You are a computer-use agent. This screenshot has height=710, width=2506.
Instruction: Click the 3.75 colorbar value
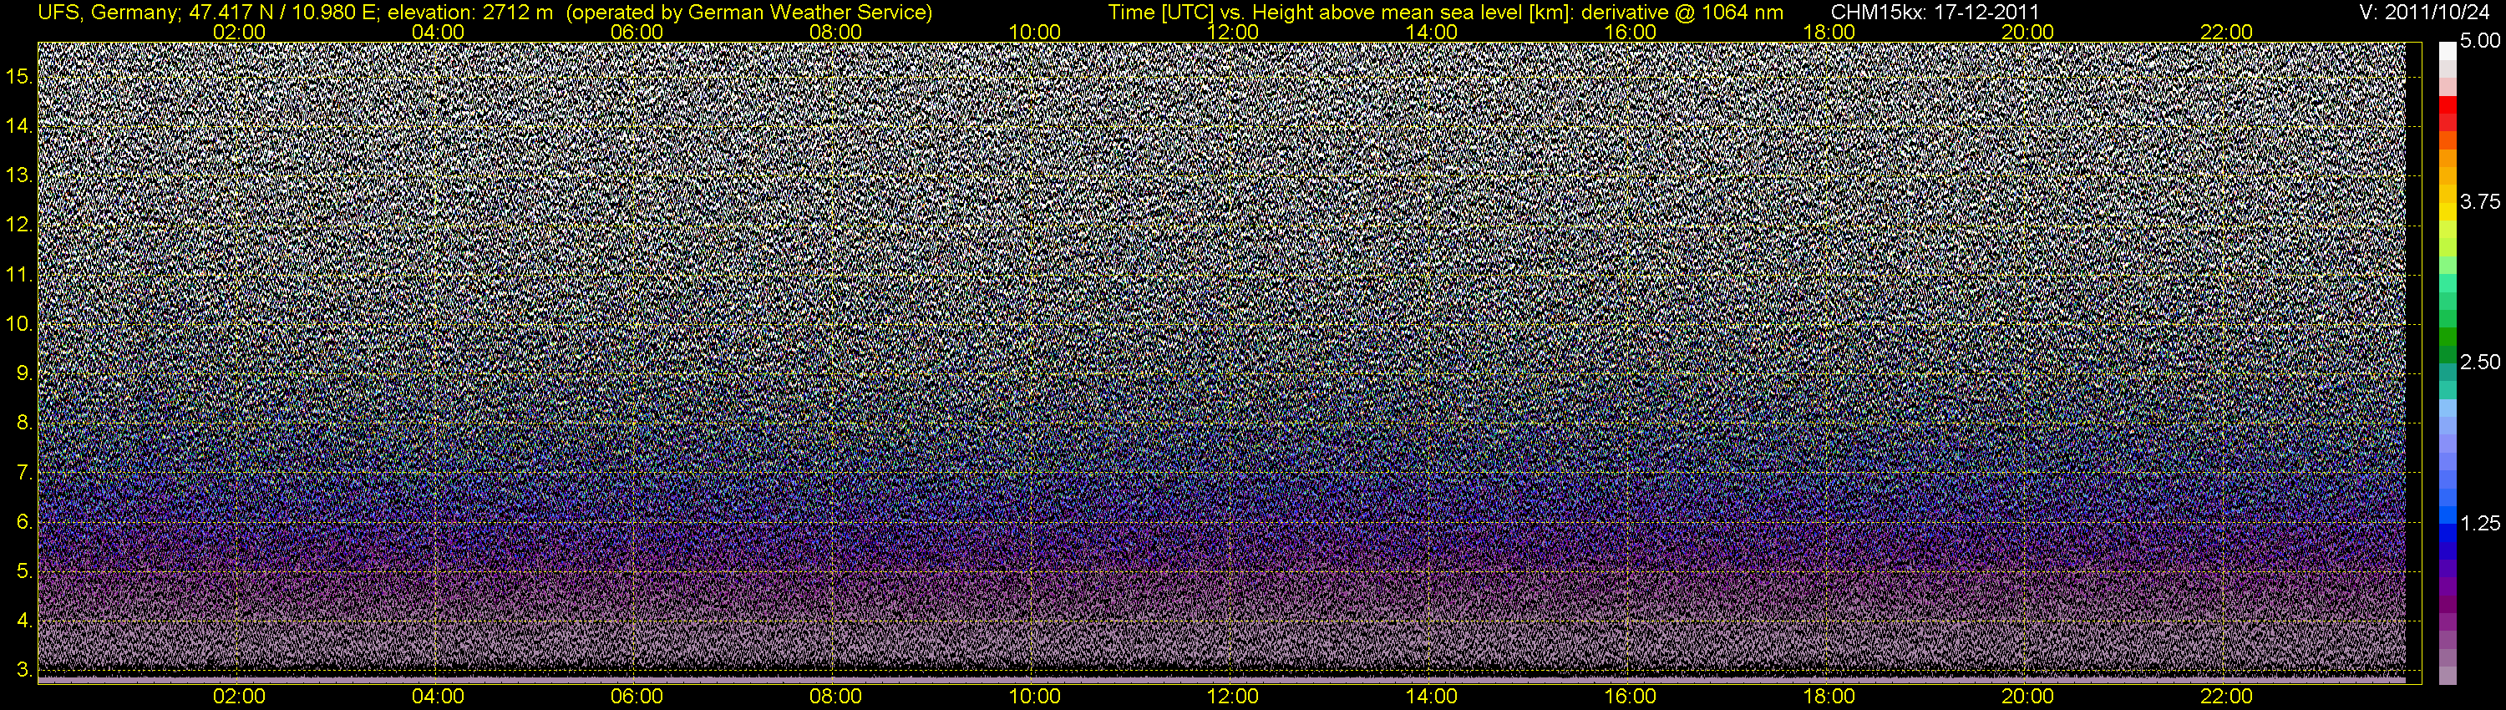(2480, 201)
